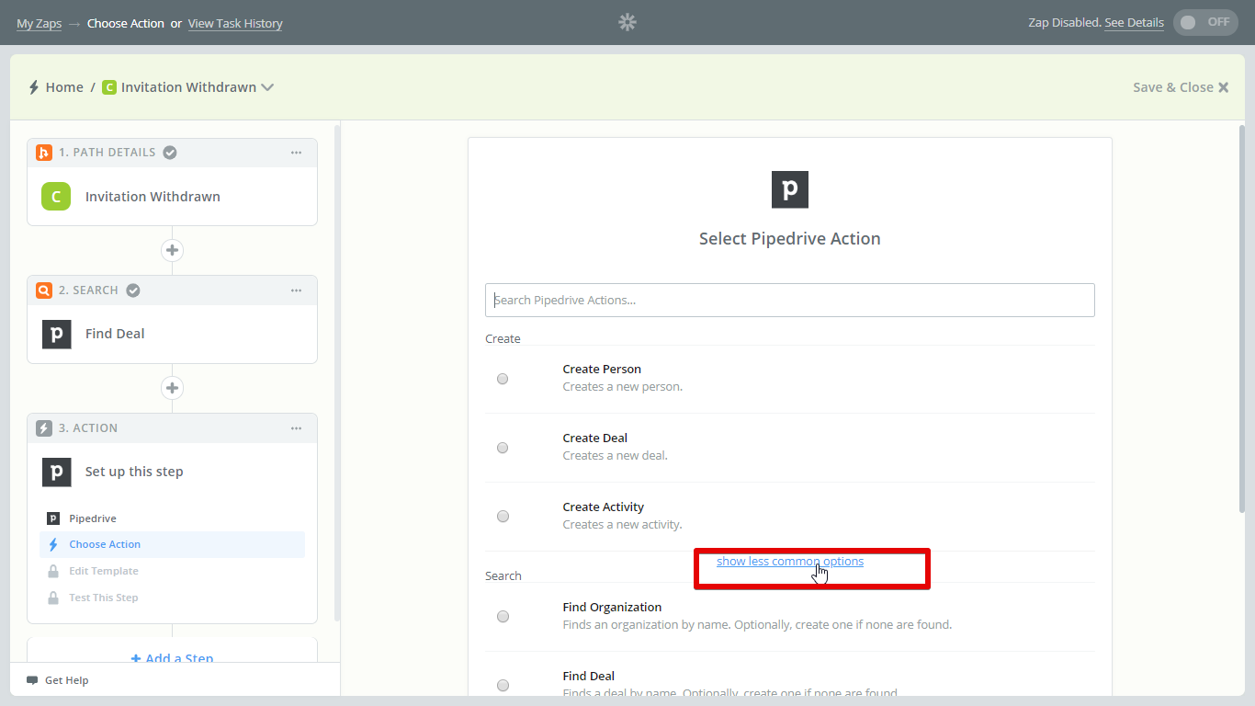Click the plus button between steps 2 and 3
The height and width of the screenshot is (706, 1255).
click(172, 388)
